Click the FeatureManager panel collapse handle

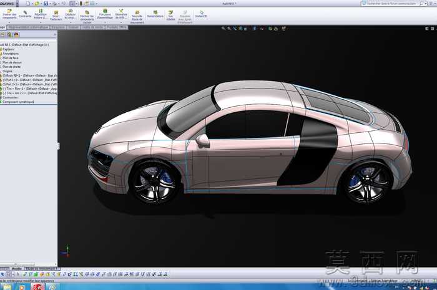[x=58, y=145]
